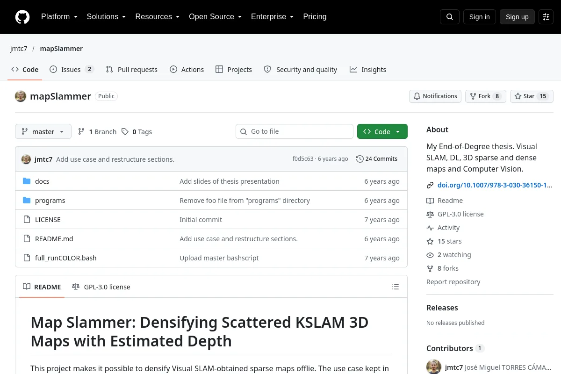Open commit message 'Remove foo file from "programs" directory'
Viewport: 561px width, 374px height.
[x=245, y=201]
